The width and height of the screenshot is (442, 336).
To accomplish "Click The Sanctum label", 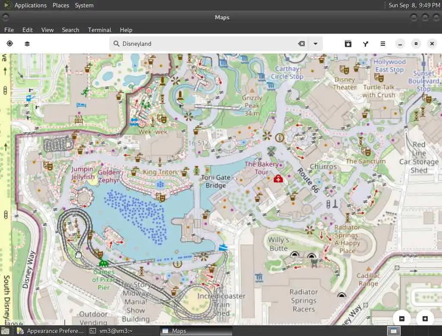I will [366, 161].
